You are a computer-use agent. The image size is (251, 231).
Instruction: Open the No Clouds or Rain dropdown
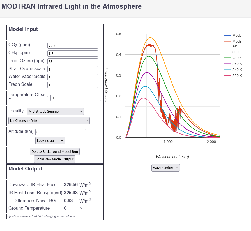[x=49, y=121]
